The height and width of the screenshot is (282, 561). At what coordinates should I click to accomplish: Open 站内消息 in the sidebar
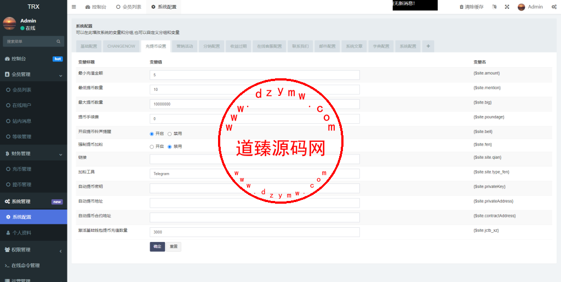pos(33,121)
